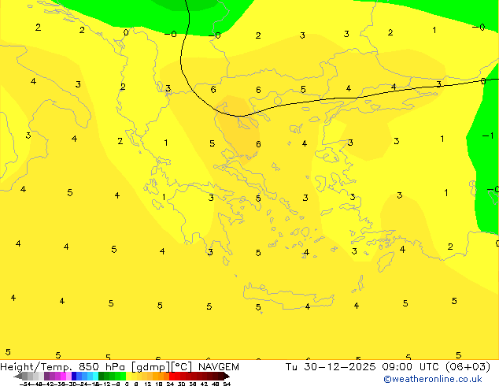The image size is (499, 386).
Task: Click the -1 temperature value on map
Action: 487,136
